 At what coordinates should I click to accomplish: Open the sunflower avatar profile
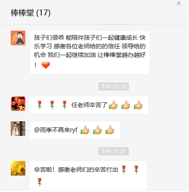[18, 168]
